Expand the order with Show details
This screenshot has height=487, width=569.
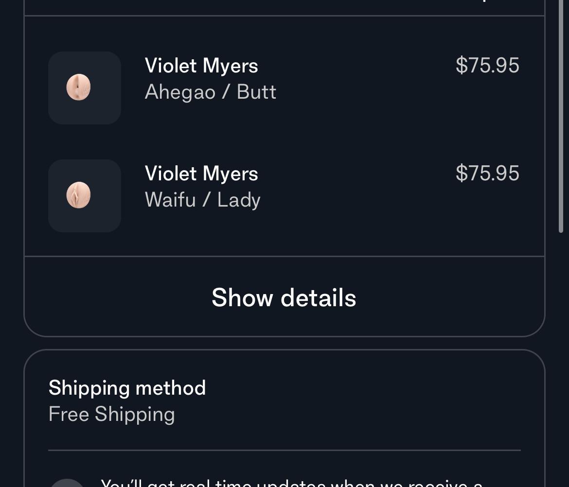[284, 297]
